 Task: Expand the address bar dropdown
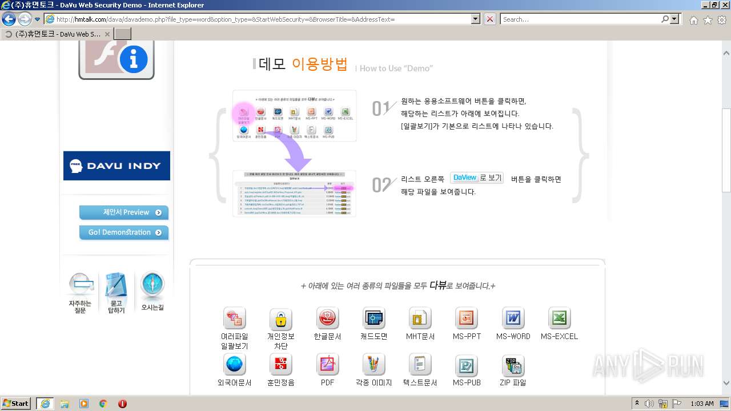475,19
